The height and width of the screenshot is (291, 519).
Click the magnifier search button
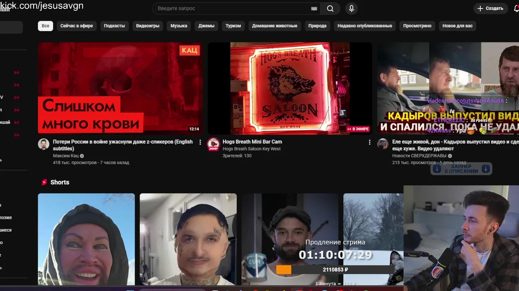coord(330,8)
